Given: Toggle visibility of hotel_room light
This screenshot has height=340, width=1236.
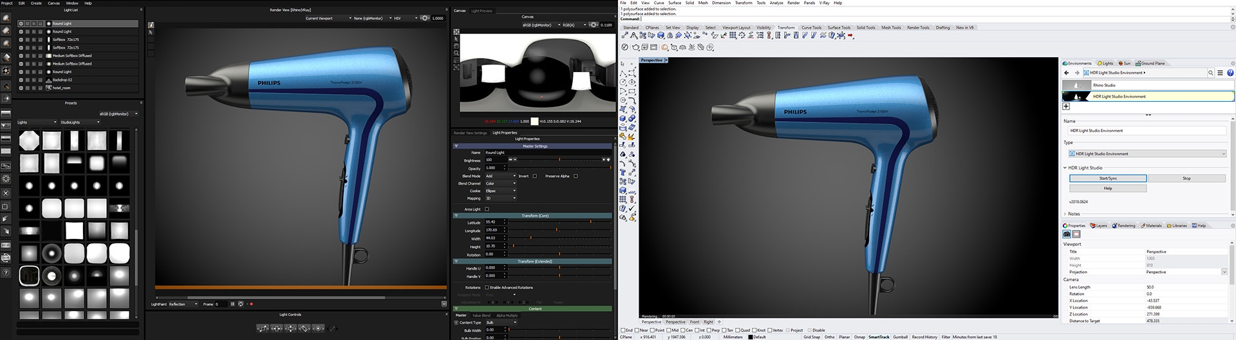Looking at the screenshot, I should [21, 88].
